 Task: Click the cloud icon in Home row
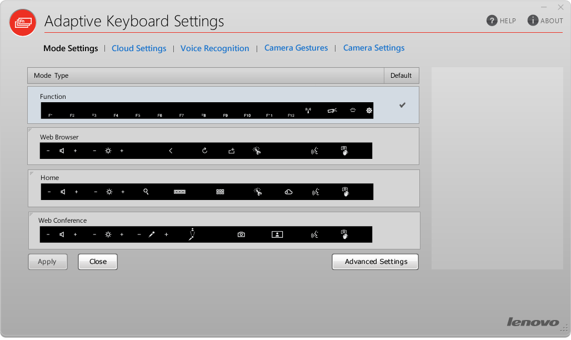pos(288,192)
